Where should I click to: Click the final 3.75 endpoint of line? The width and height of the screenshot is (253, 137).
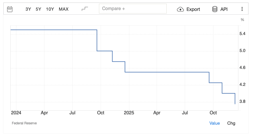(235, 104)
